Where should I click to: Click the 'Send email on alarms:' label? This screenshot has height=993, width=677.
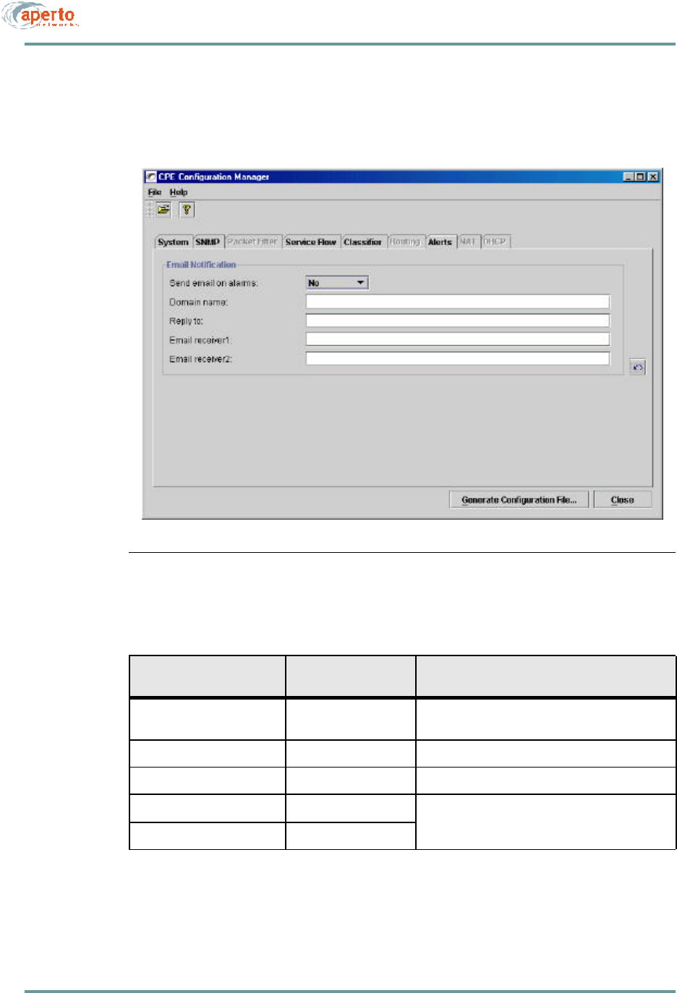coord(213,283)
